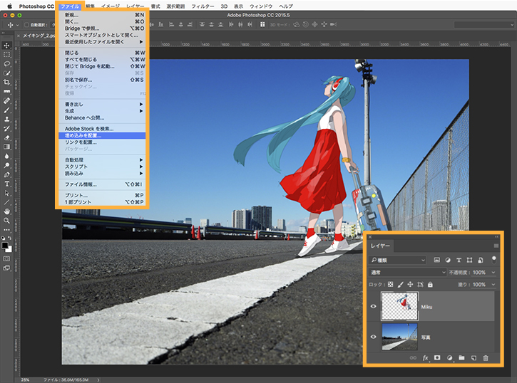Toggle Quick Mask mode

point(6,259)
